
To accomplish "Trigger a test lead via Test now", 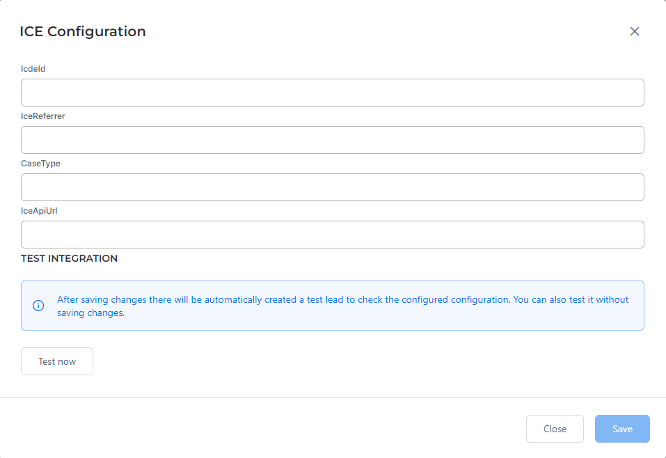I will (x=56, y=361).
